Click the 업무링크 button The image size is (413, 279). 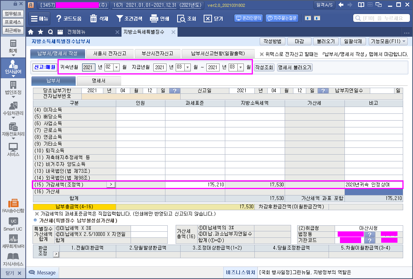tap(13, 14)
